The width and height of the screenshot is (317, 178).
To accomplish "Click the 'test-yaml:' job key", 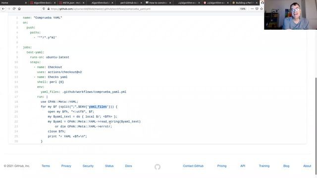I will 35,52.
